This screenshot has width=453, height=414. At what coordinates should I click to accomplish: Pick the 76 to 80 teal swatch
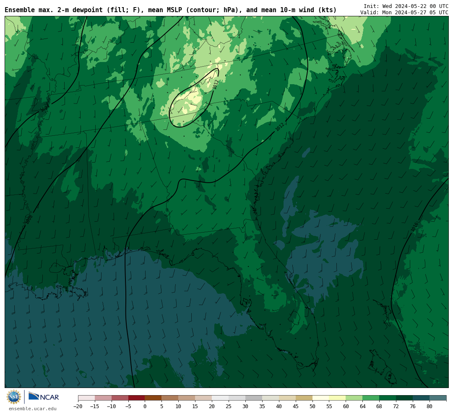click(x=421, y=398)
